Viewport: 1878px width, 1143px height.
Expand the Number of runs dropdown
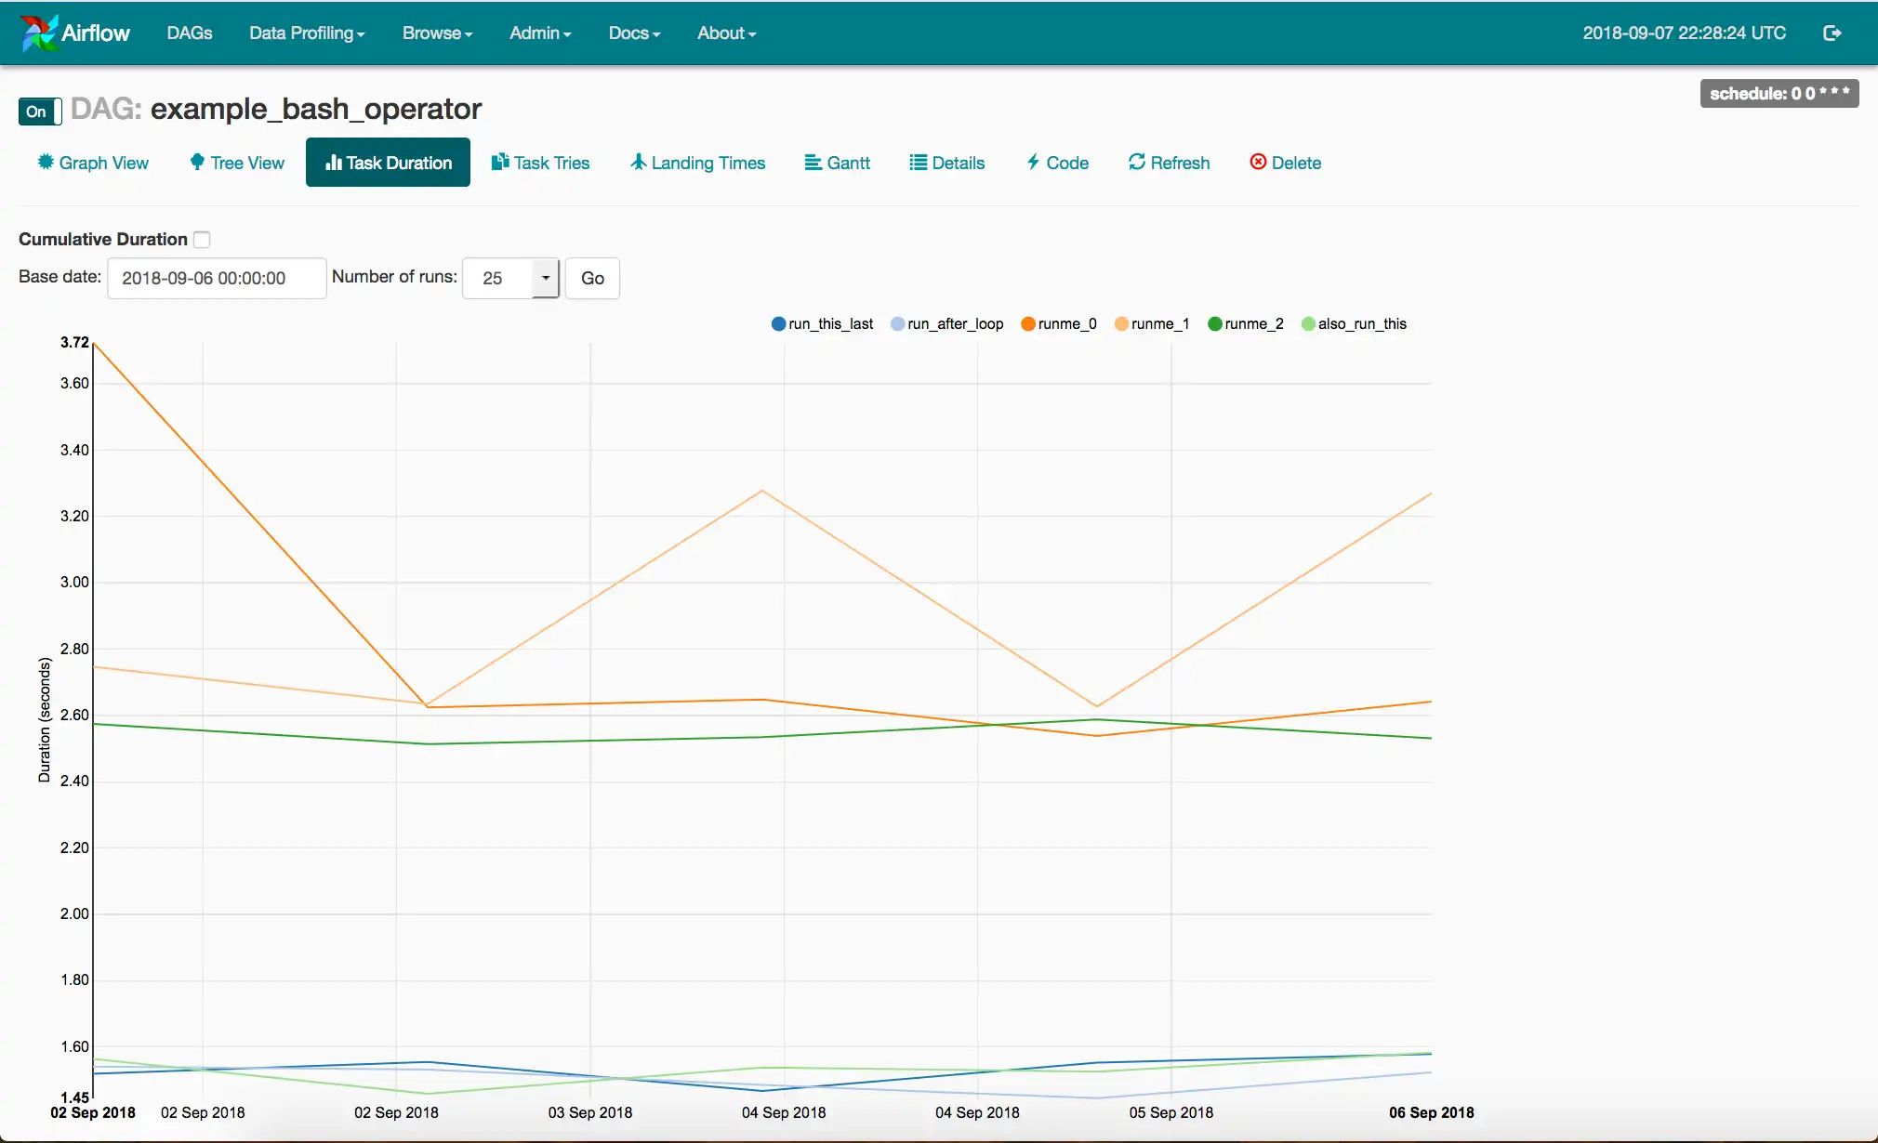pyautogui.click(x=545, y=278)
